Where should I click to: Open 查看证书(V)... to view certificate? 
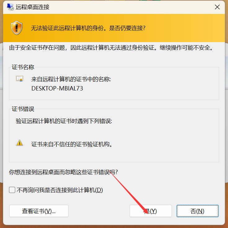39,211
